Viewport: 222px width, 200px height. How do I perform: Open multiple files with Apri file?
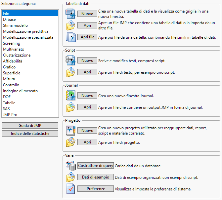pos(87,37)
